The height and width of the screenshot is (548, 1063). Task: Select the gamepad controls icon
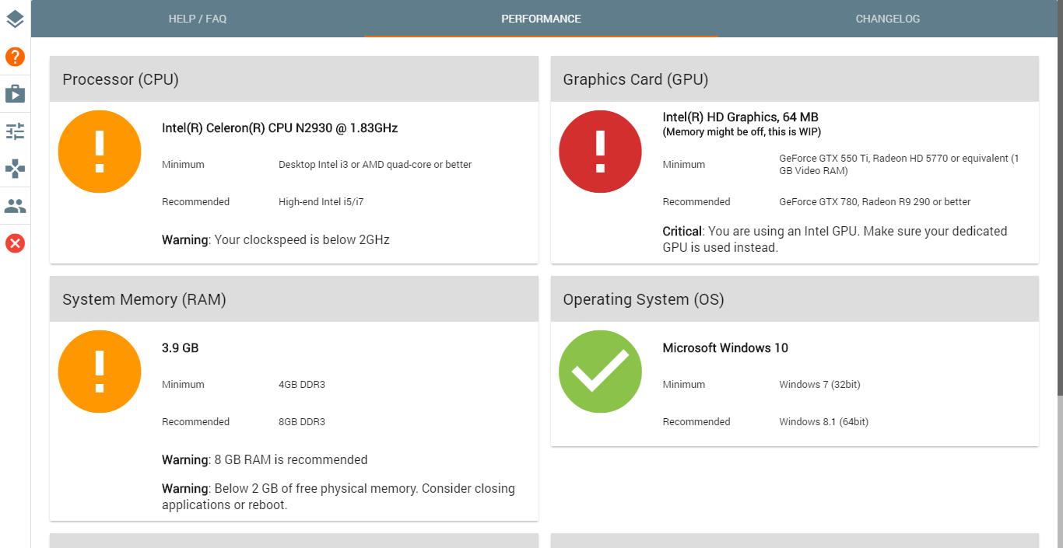pos(15,169)
